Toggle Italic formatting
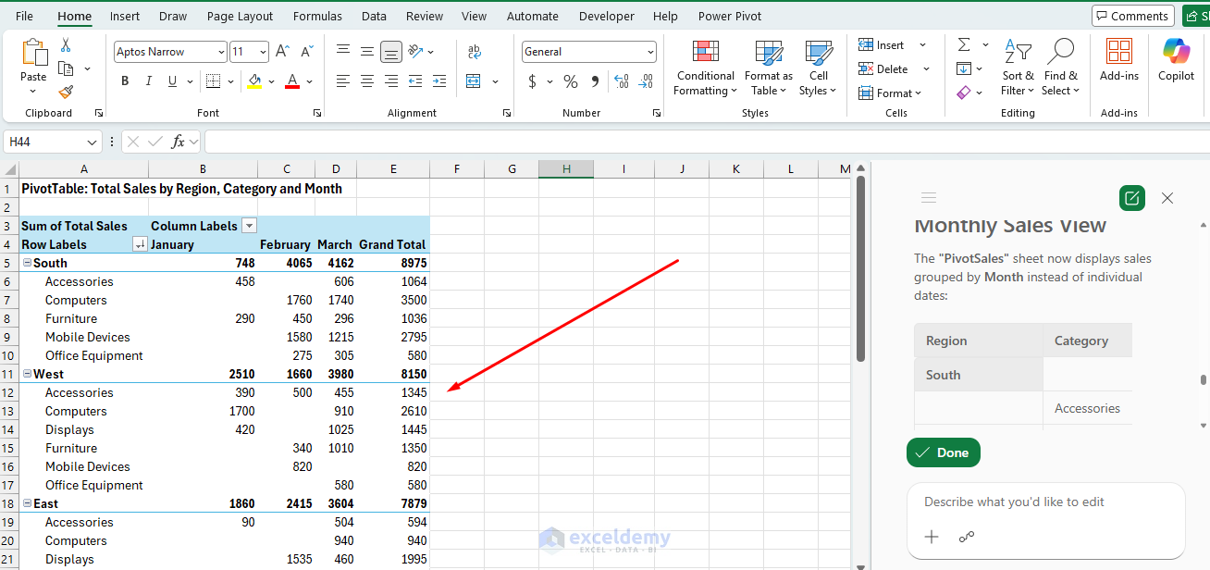This screenshot has height=570, width=1210. point(149,81)
